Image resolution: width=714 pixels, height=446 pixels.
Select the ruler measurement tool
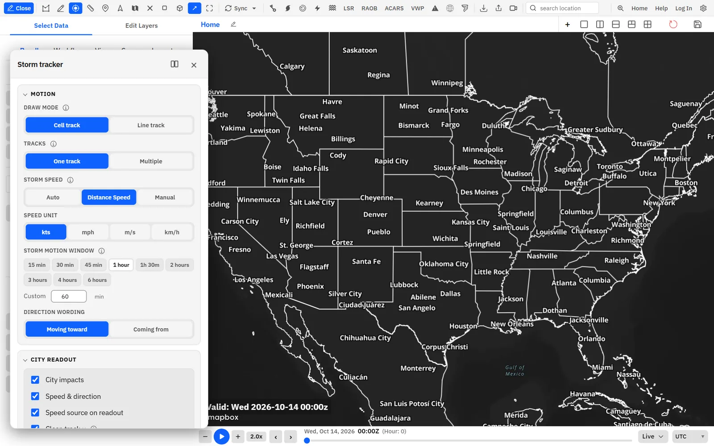point(91,8)
